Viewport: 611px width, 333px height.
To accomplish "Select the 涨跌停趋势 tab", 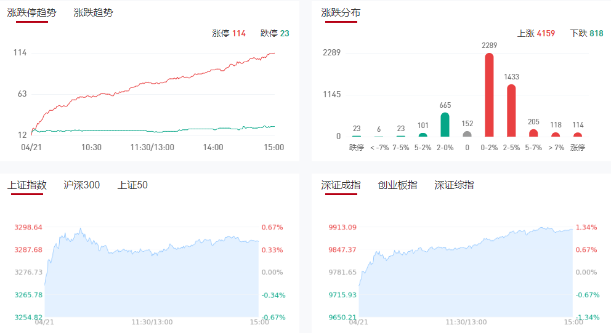I will point(31,12).
